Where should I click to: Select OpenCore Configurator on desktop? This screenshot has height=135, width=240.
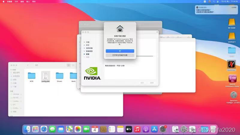(x=233, y=97)
